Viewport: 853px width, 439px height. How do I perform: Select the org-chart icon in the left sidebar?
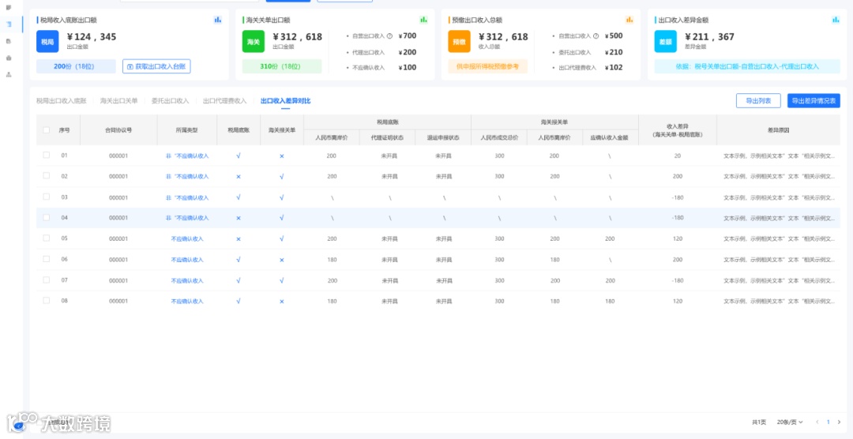pos(8,74)
